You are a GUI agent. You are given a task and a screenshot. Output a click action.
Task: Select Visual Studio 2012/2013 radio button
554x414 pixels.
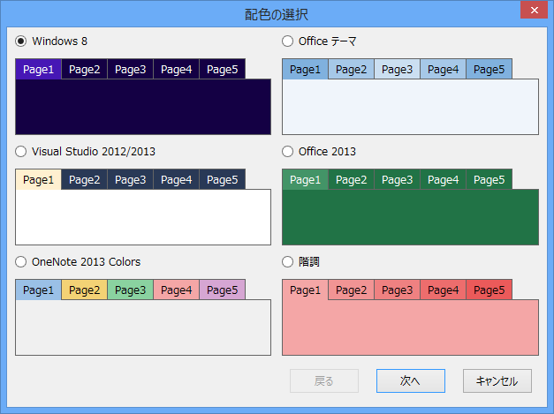21,151
